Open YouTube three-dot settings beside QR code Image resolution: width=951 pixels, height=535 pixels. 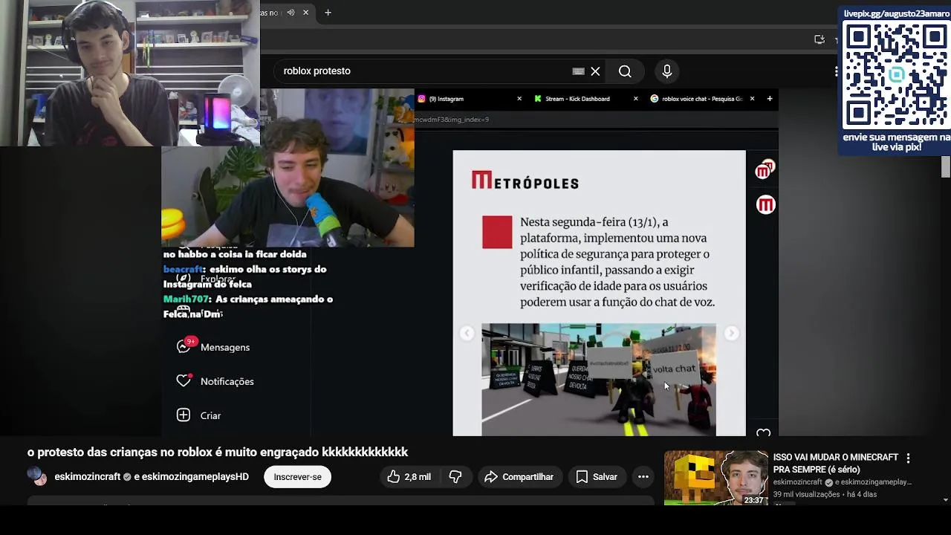click(836, 71)
